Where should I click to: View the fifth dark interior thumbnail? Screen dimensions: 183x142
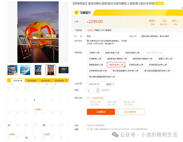[x=64, y=70]
